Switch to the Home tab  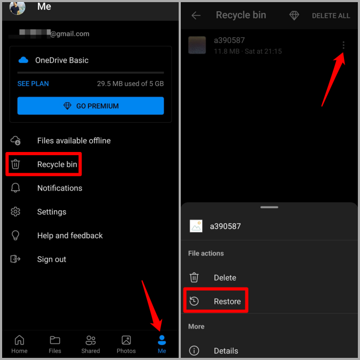tap(20, 344)
